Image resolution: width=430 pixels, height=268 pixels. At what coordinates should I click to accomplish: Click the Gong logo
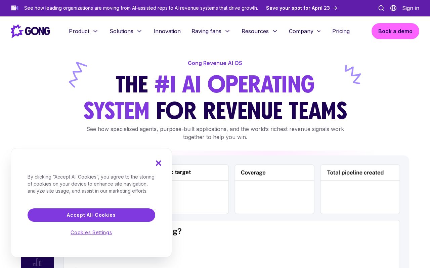pos(30,31)
